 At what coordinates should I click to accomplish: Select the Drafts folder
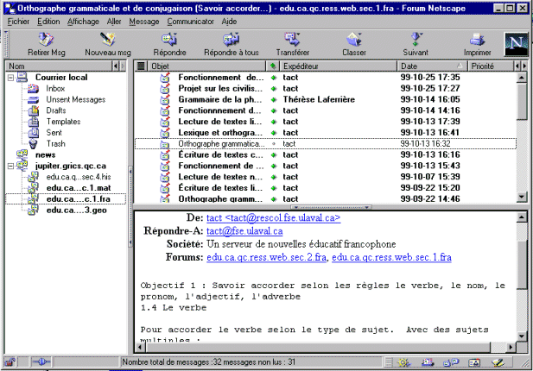[x=56, y=110]
